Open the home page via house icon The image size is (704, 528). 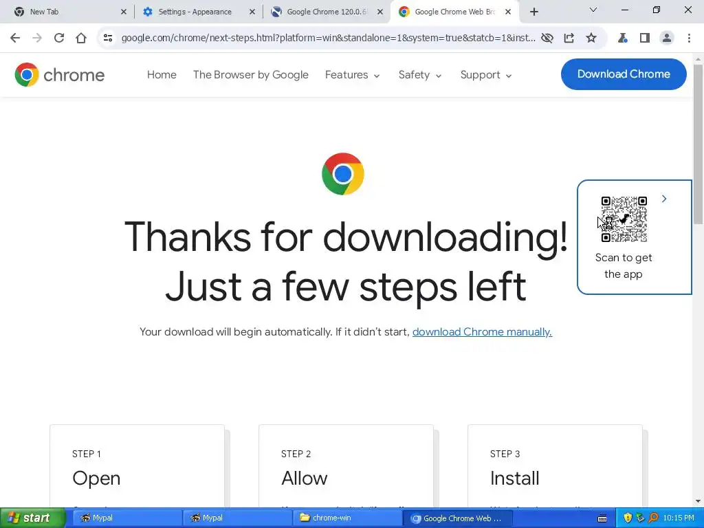[x=81, y=38]
